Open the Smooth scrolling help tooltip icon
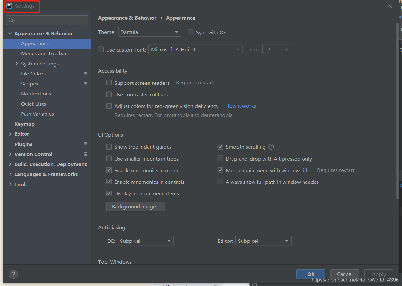 (x=271, y=147)
